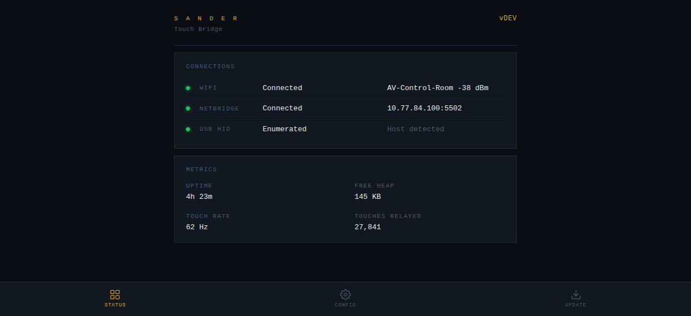Go to the UPDATE tab label

pos(576,305)
